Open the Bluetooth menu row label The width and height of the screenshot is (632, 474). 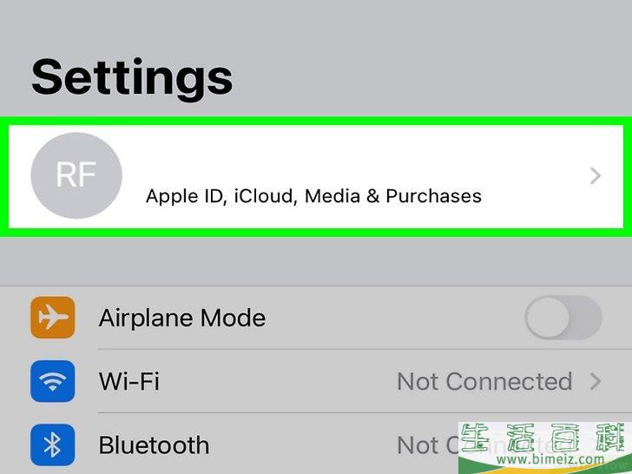[154, 445]
